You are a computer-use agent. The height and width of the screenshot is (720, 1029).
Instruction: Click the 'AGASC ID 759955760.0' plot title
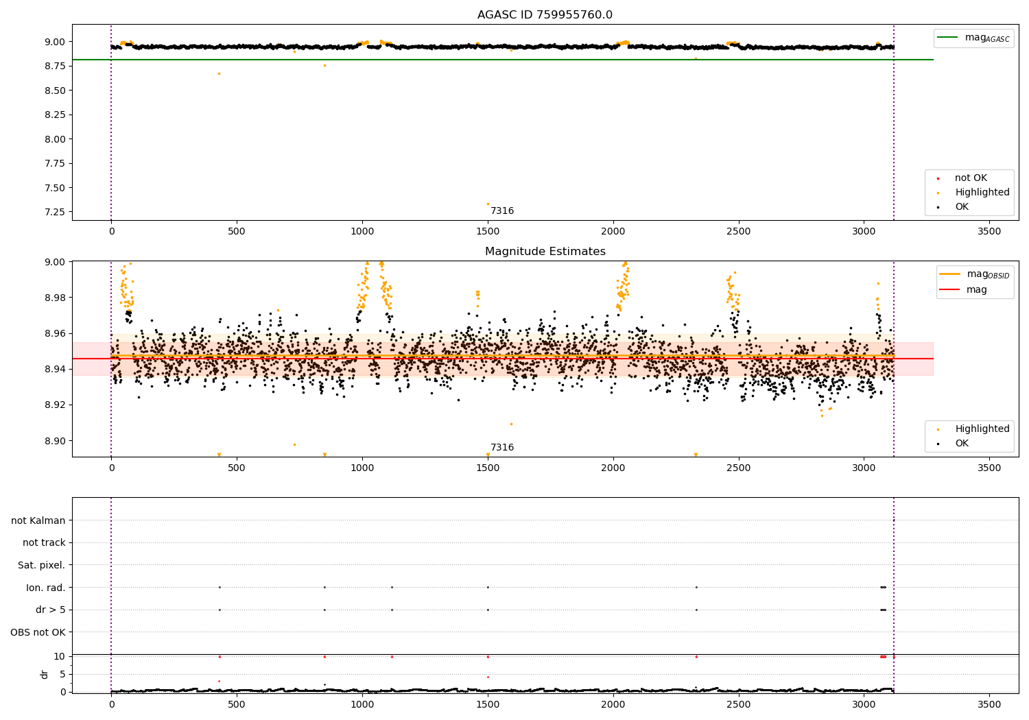545,15
